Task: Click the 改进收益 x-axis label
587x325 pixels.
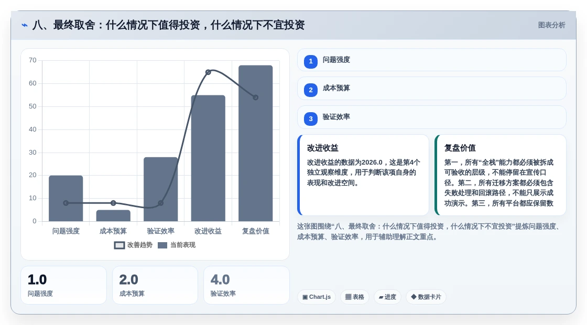Action: [208, 231]
